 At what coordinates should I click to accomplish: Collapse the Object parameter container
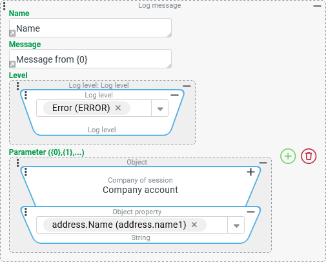pyautogui.click(x=263, y=163)
